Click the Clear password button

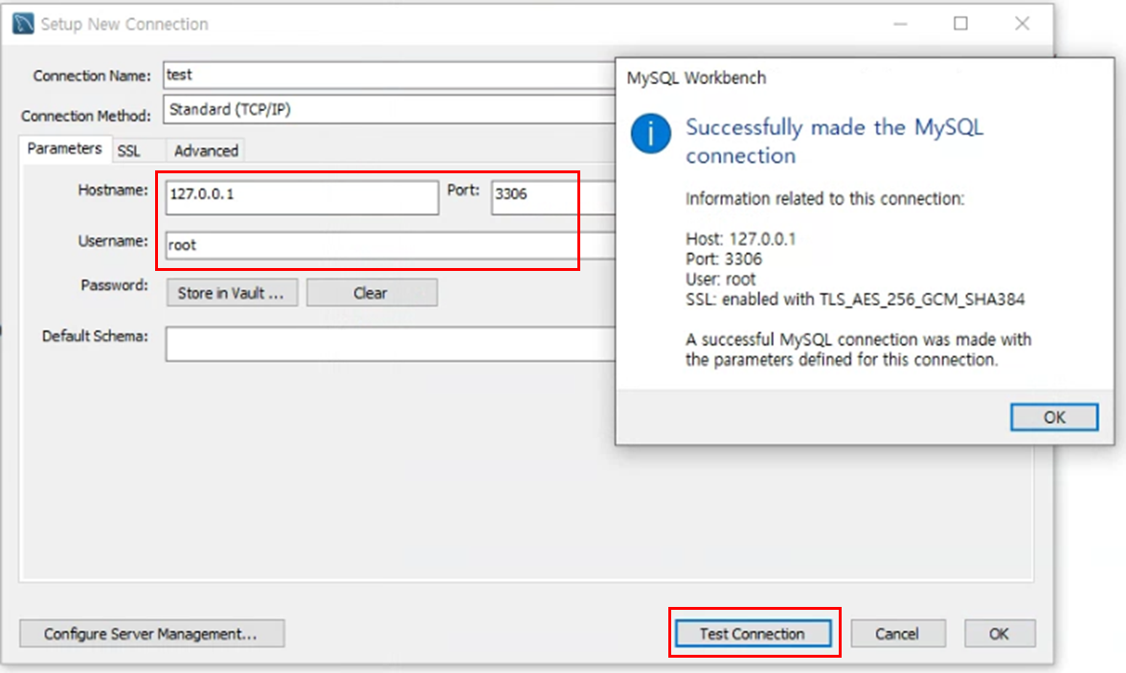[x=372, y=293]
